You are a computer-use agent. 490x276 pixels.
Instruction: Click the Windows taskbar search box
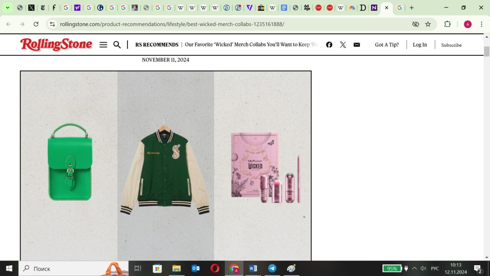[x=73, y=268]
